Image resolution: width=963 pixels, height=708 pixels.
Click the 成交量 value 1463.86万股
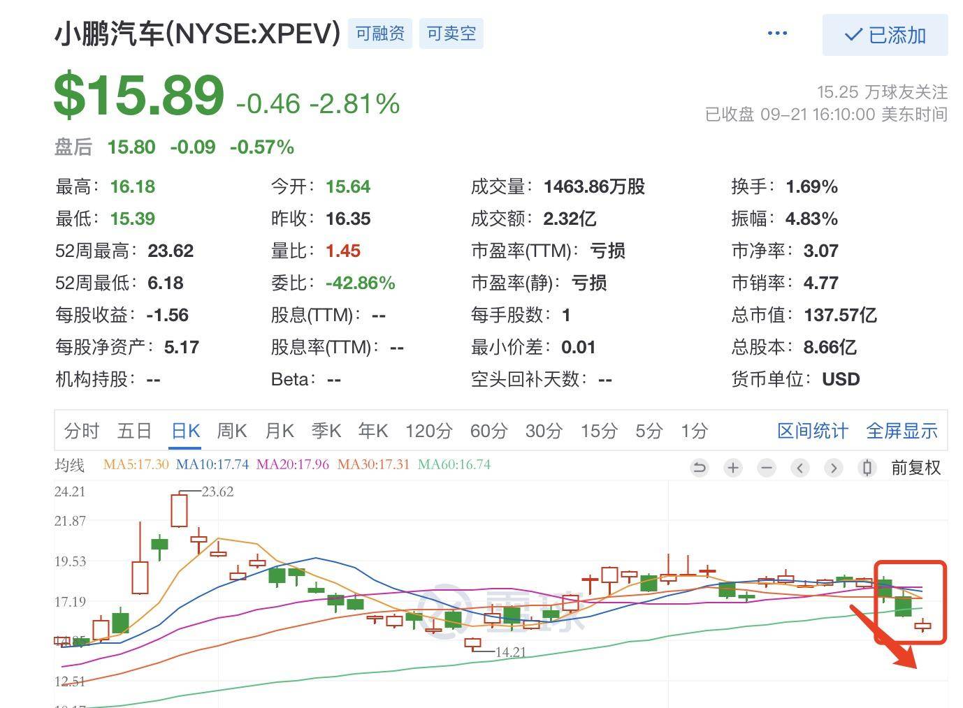point(595,186)
